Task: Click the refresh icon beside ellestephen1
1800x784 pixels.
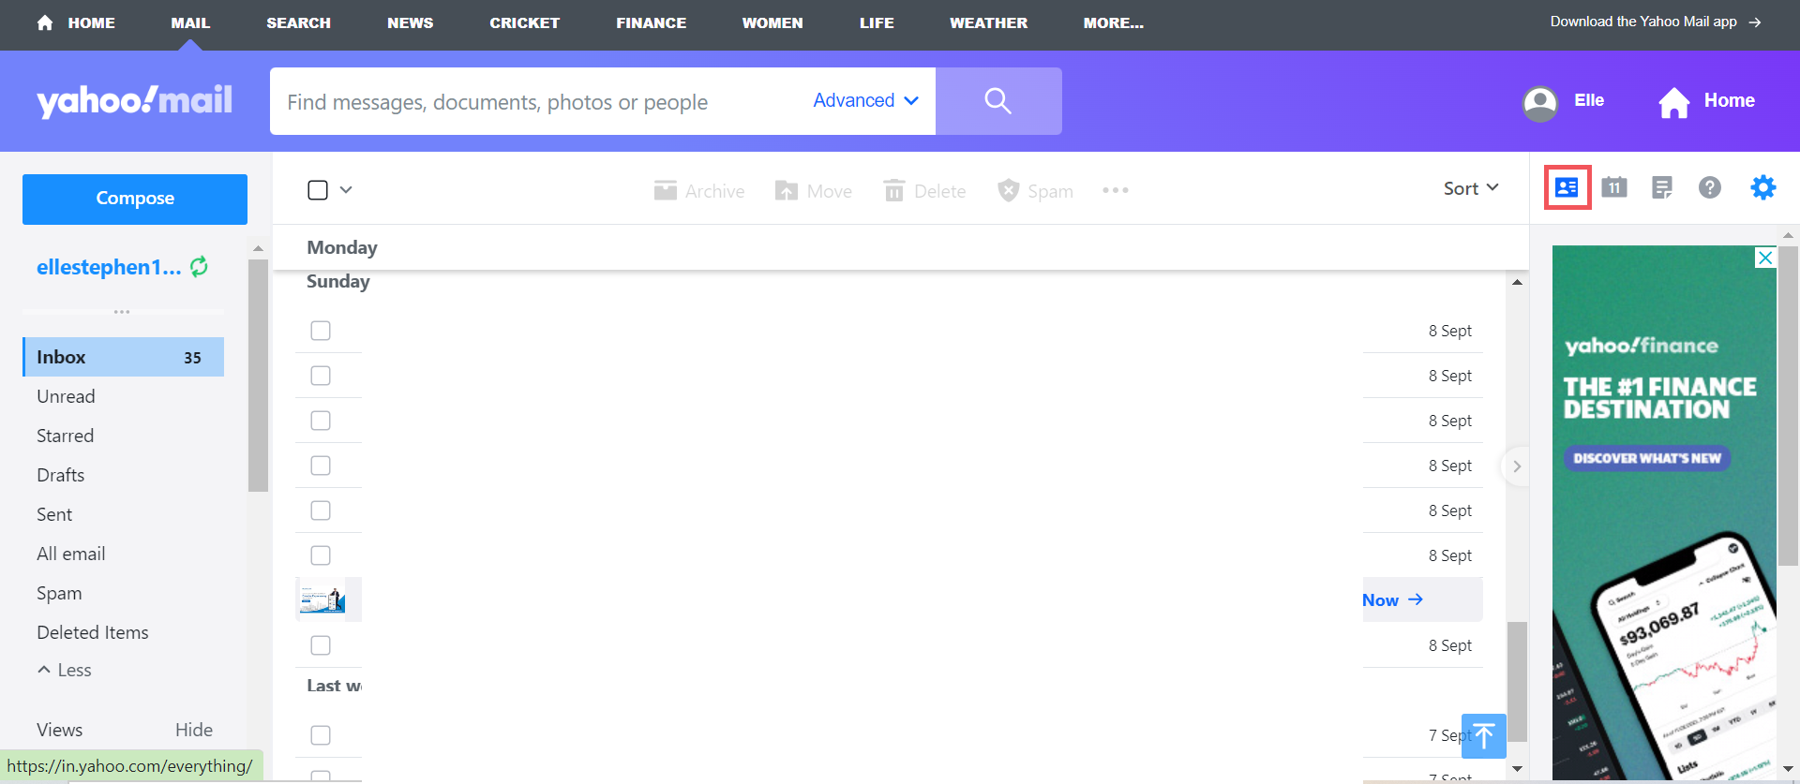Action: pos(200,267)
